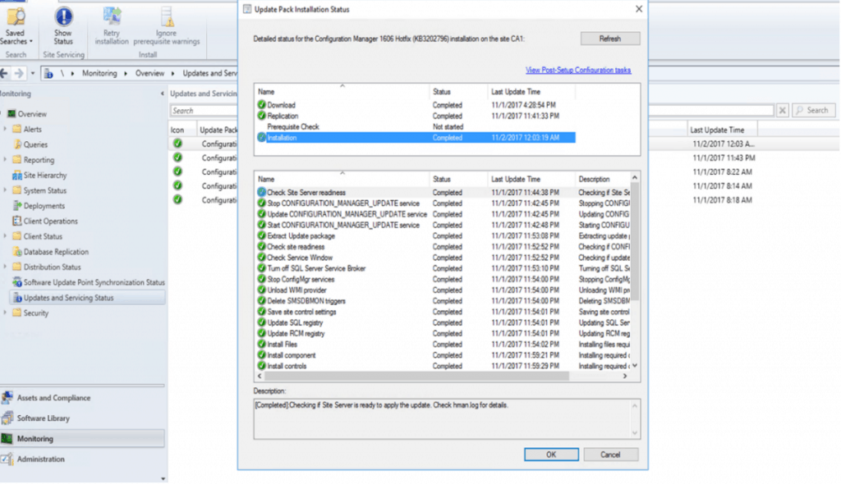
Task: Select Updates and Servicing Status node
Action: point(87,298)
